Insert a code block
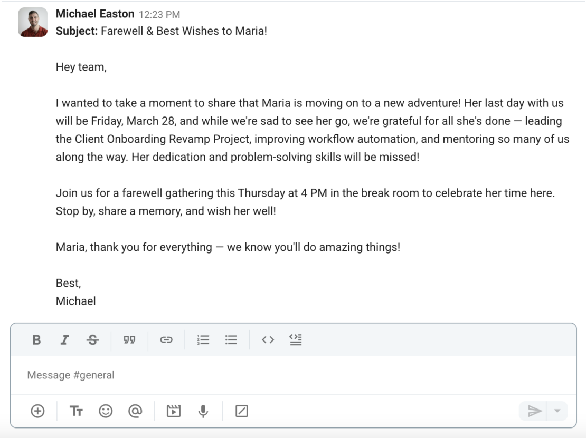The height and width of the screenshot is (438, 586). coord(296,340)
